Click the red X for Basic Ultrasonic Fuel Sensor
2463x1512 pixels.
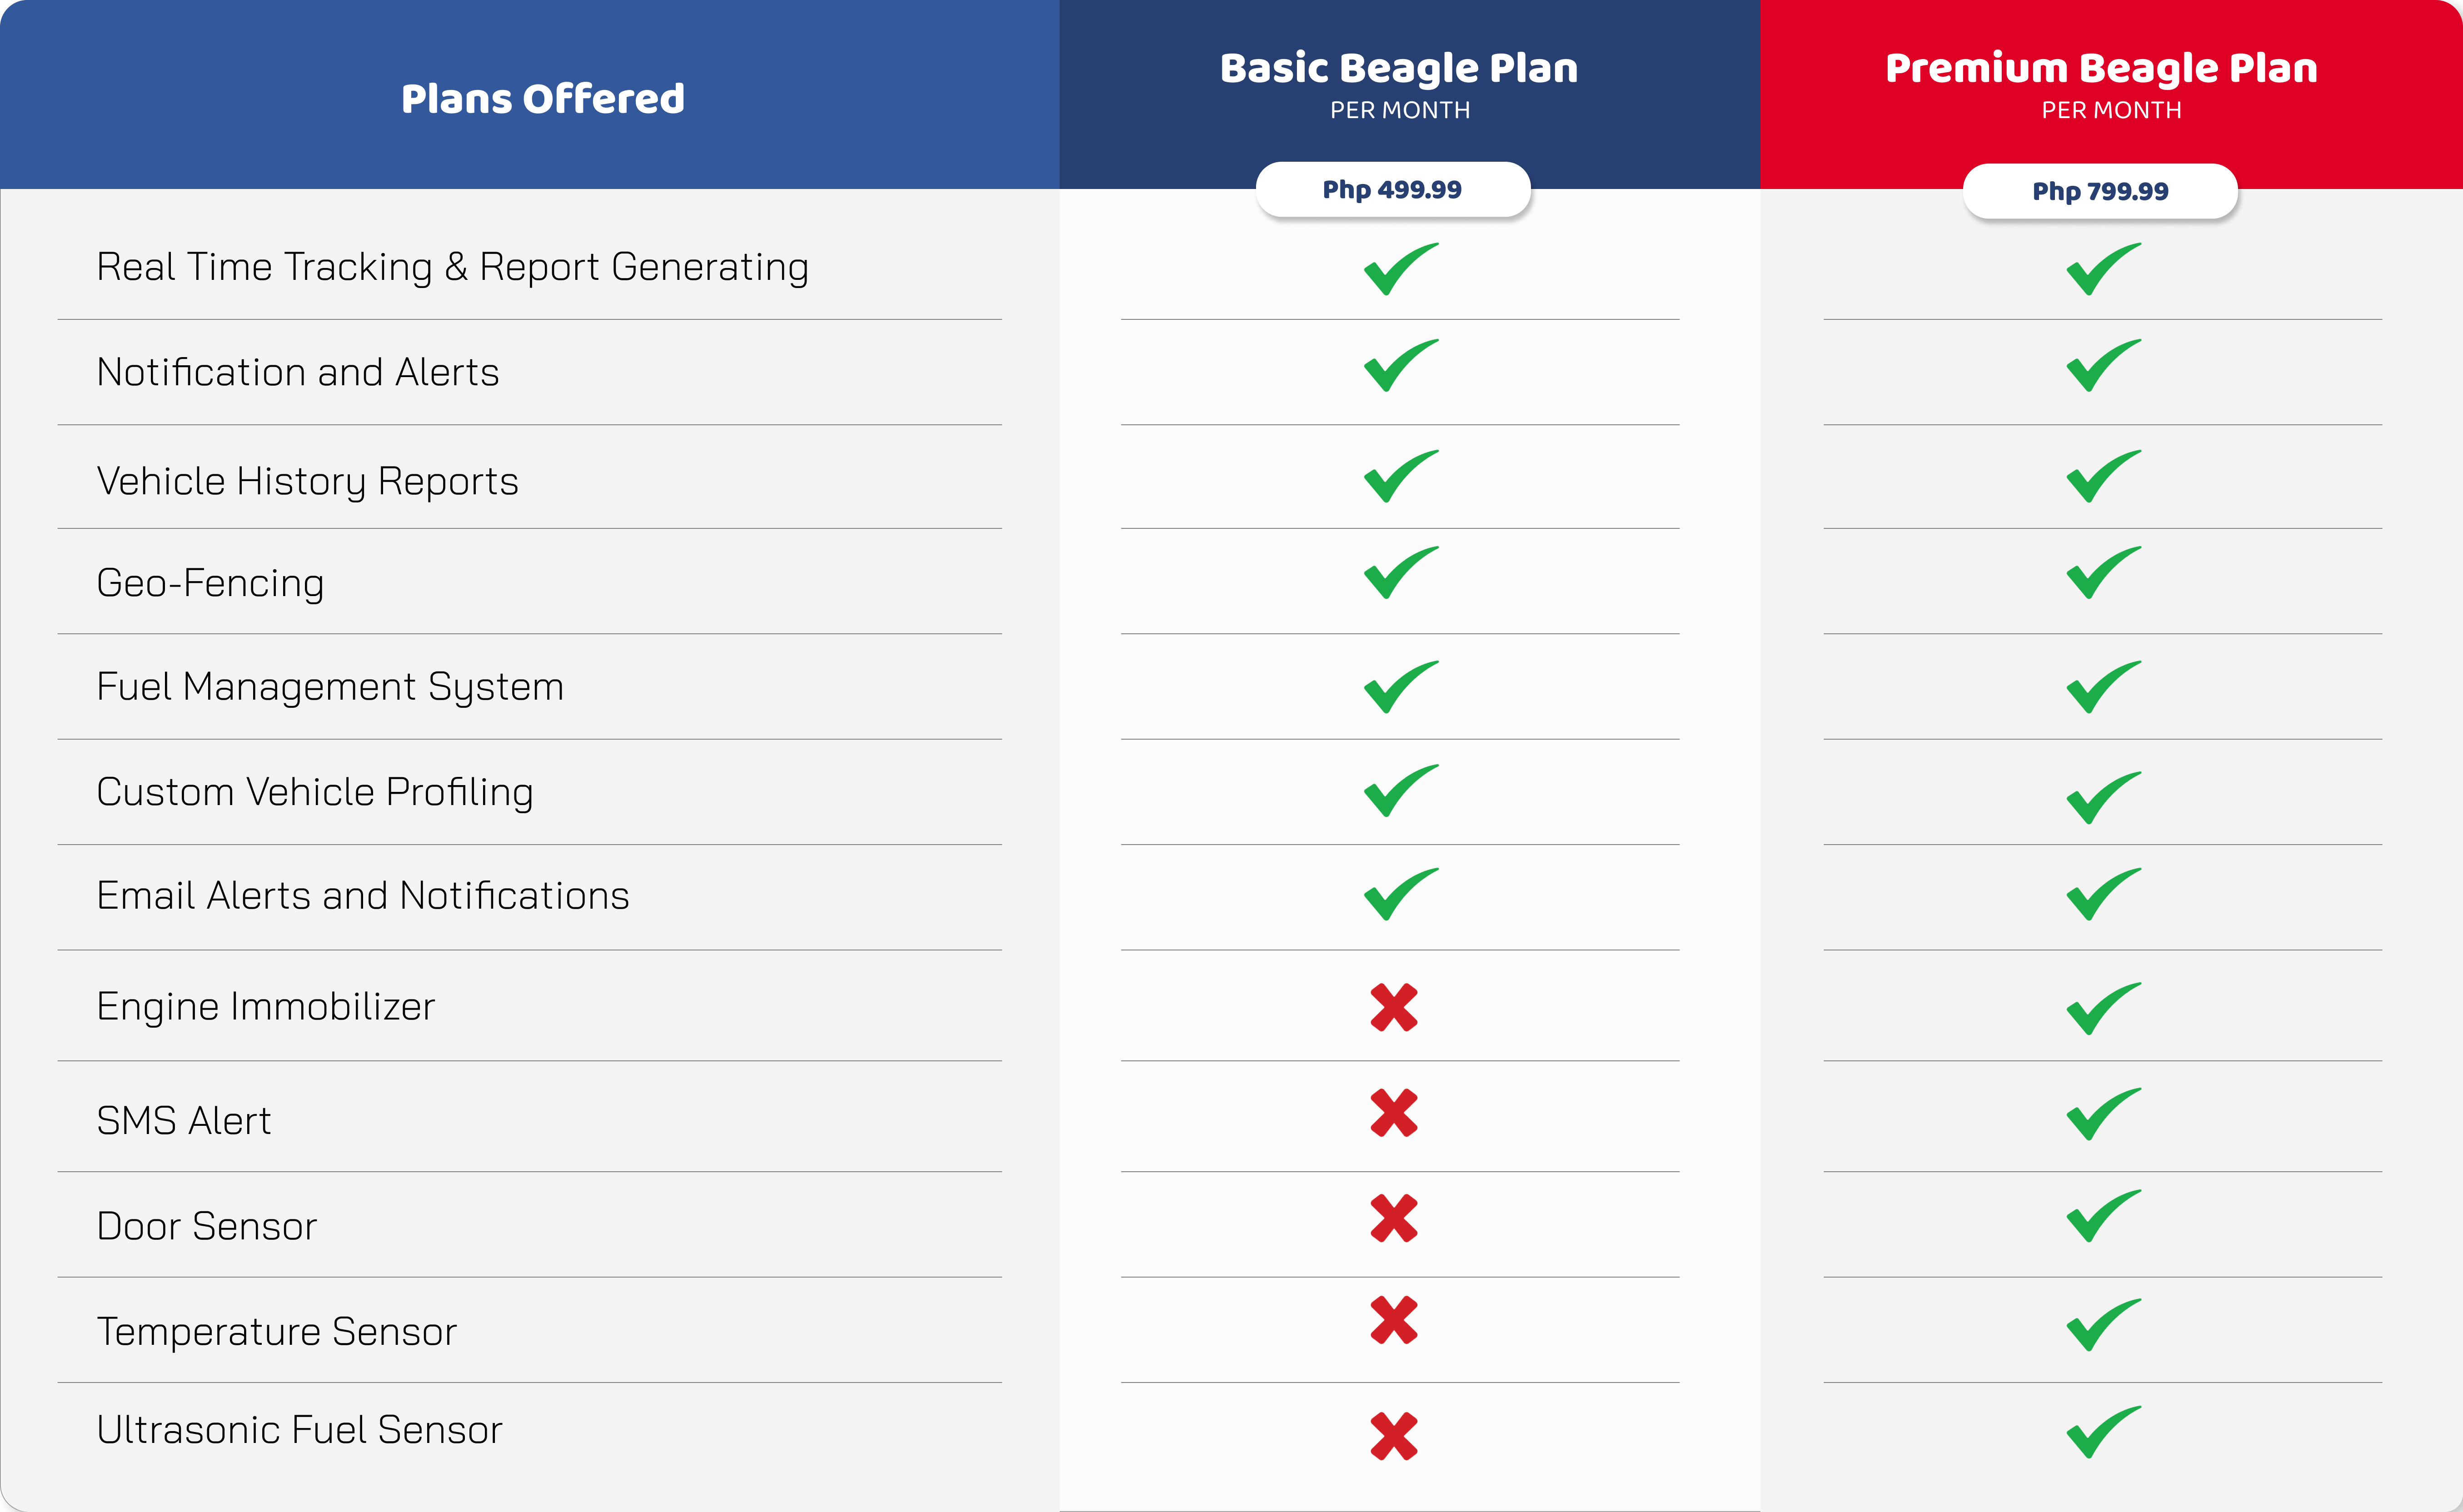(x=1394, y=1436)
